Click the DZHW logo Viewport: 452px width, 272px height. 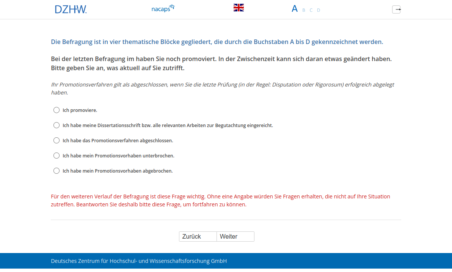pos(71,9)
